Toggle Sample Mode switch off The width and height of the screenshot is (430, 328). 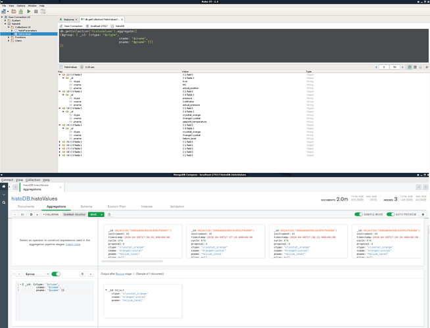point(358,214)
